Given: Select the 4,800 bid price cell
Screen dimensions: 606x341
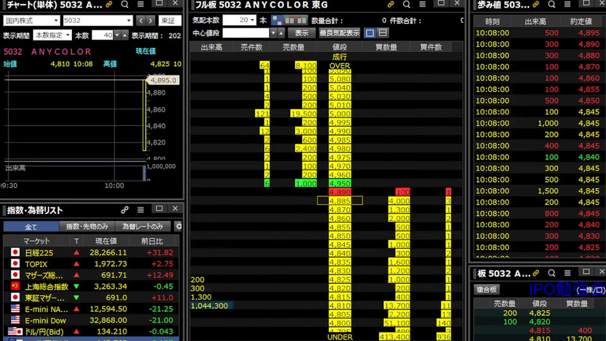Looking at the screenshot, I should coord(340,323).
